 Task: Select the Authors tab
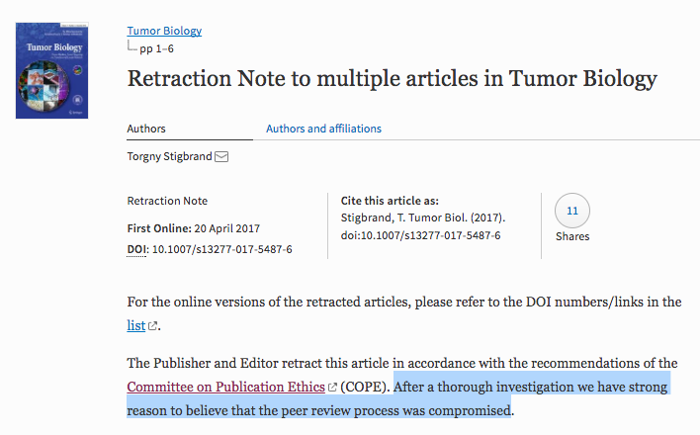(146, 129)
